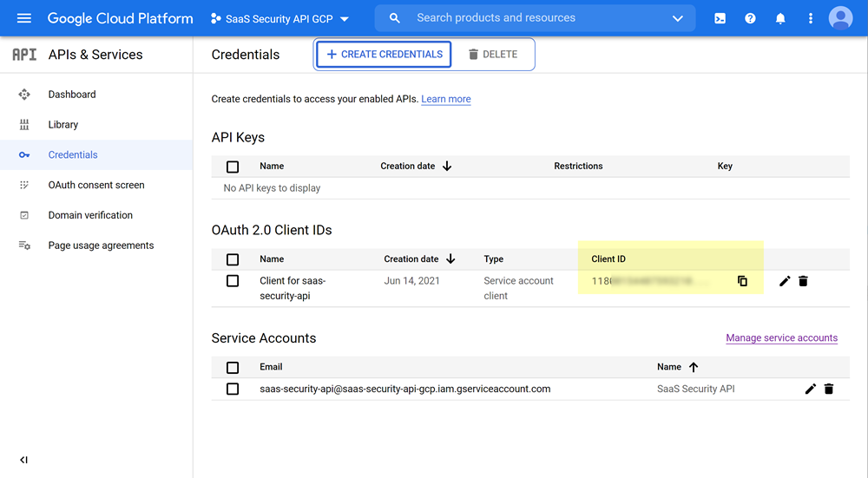868x478 pixels.
Task: Select the Client for saas-security-api checkbox
Action: (233, 281)
